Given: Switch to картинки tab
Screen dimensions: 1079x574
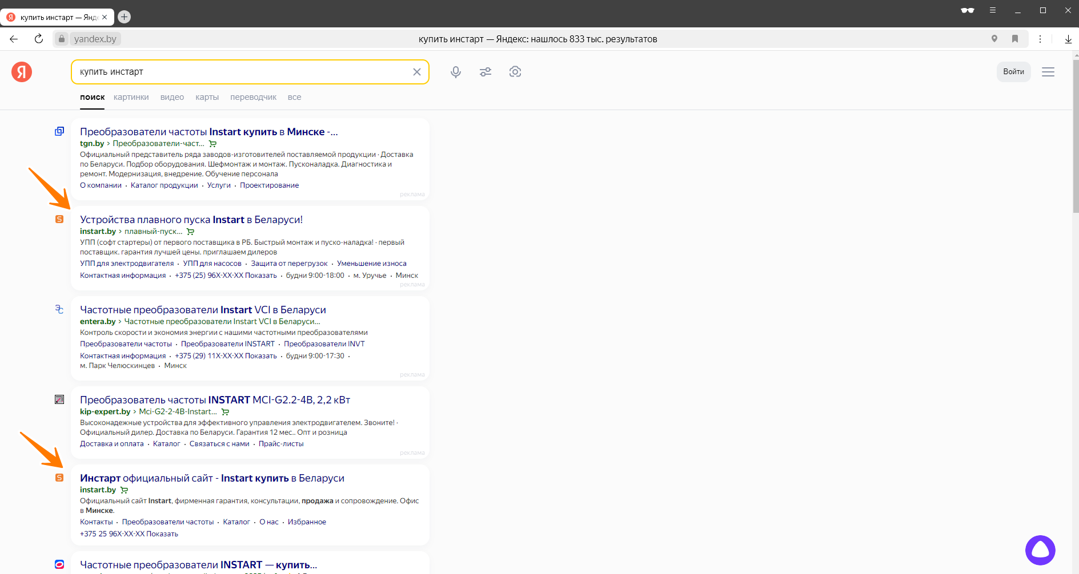Looking at the screenshot, I should point(131,97).
